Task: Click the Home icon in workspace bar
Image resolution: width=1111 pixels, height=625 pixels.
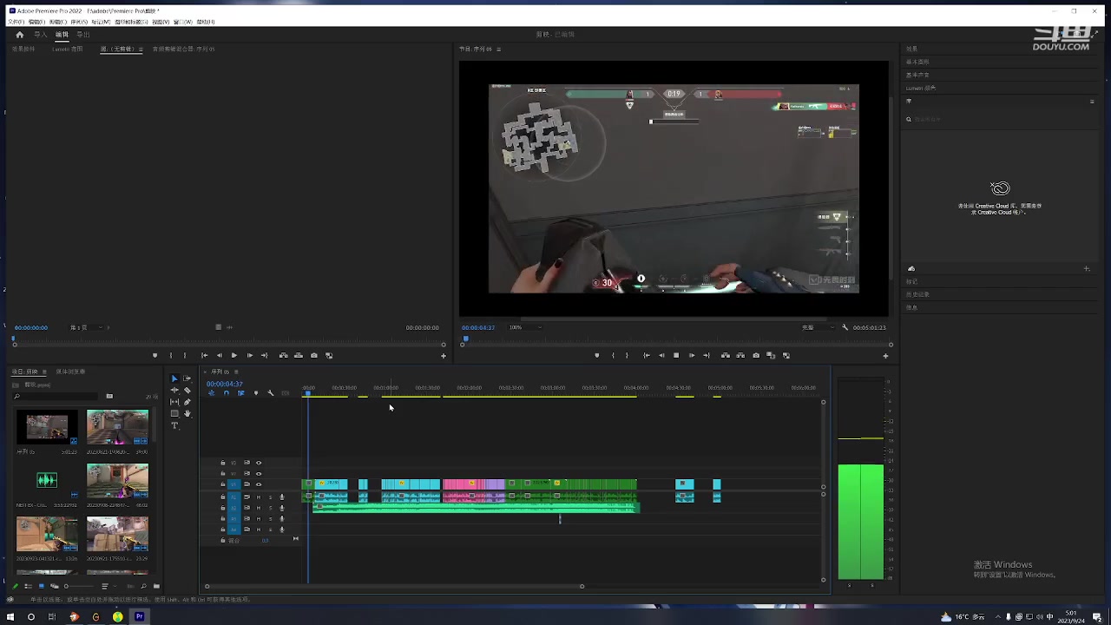Action: coord(20,35)
